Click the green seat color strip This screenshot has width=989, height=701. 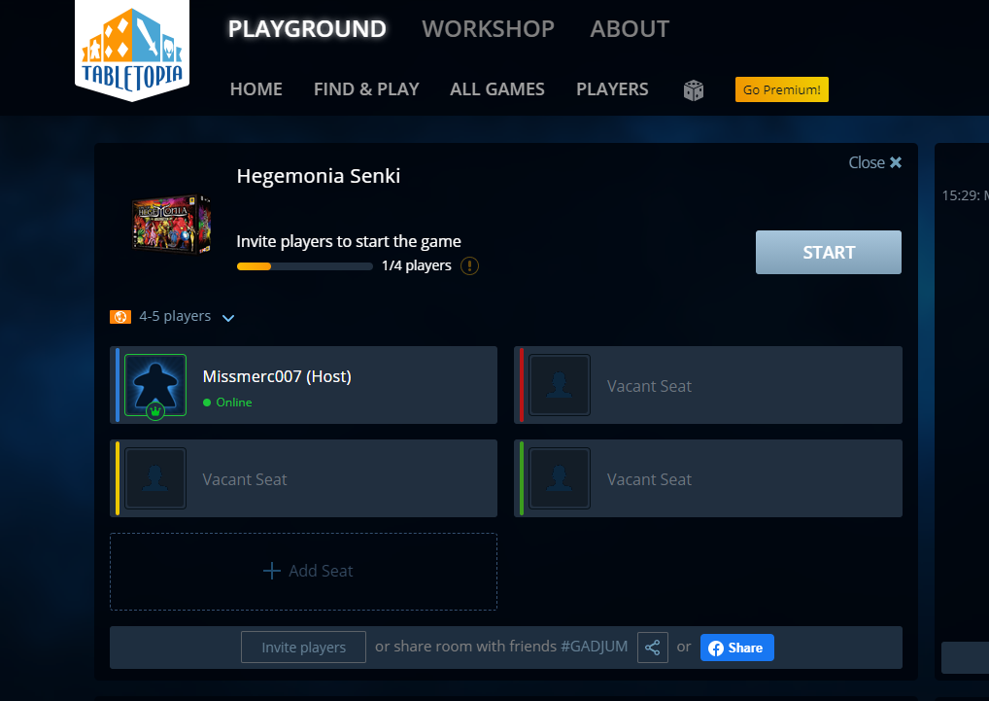tap(522, 478)
